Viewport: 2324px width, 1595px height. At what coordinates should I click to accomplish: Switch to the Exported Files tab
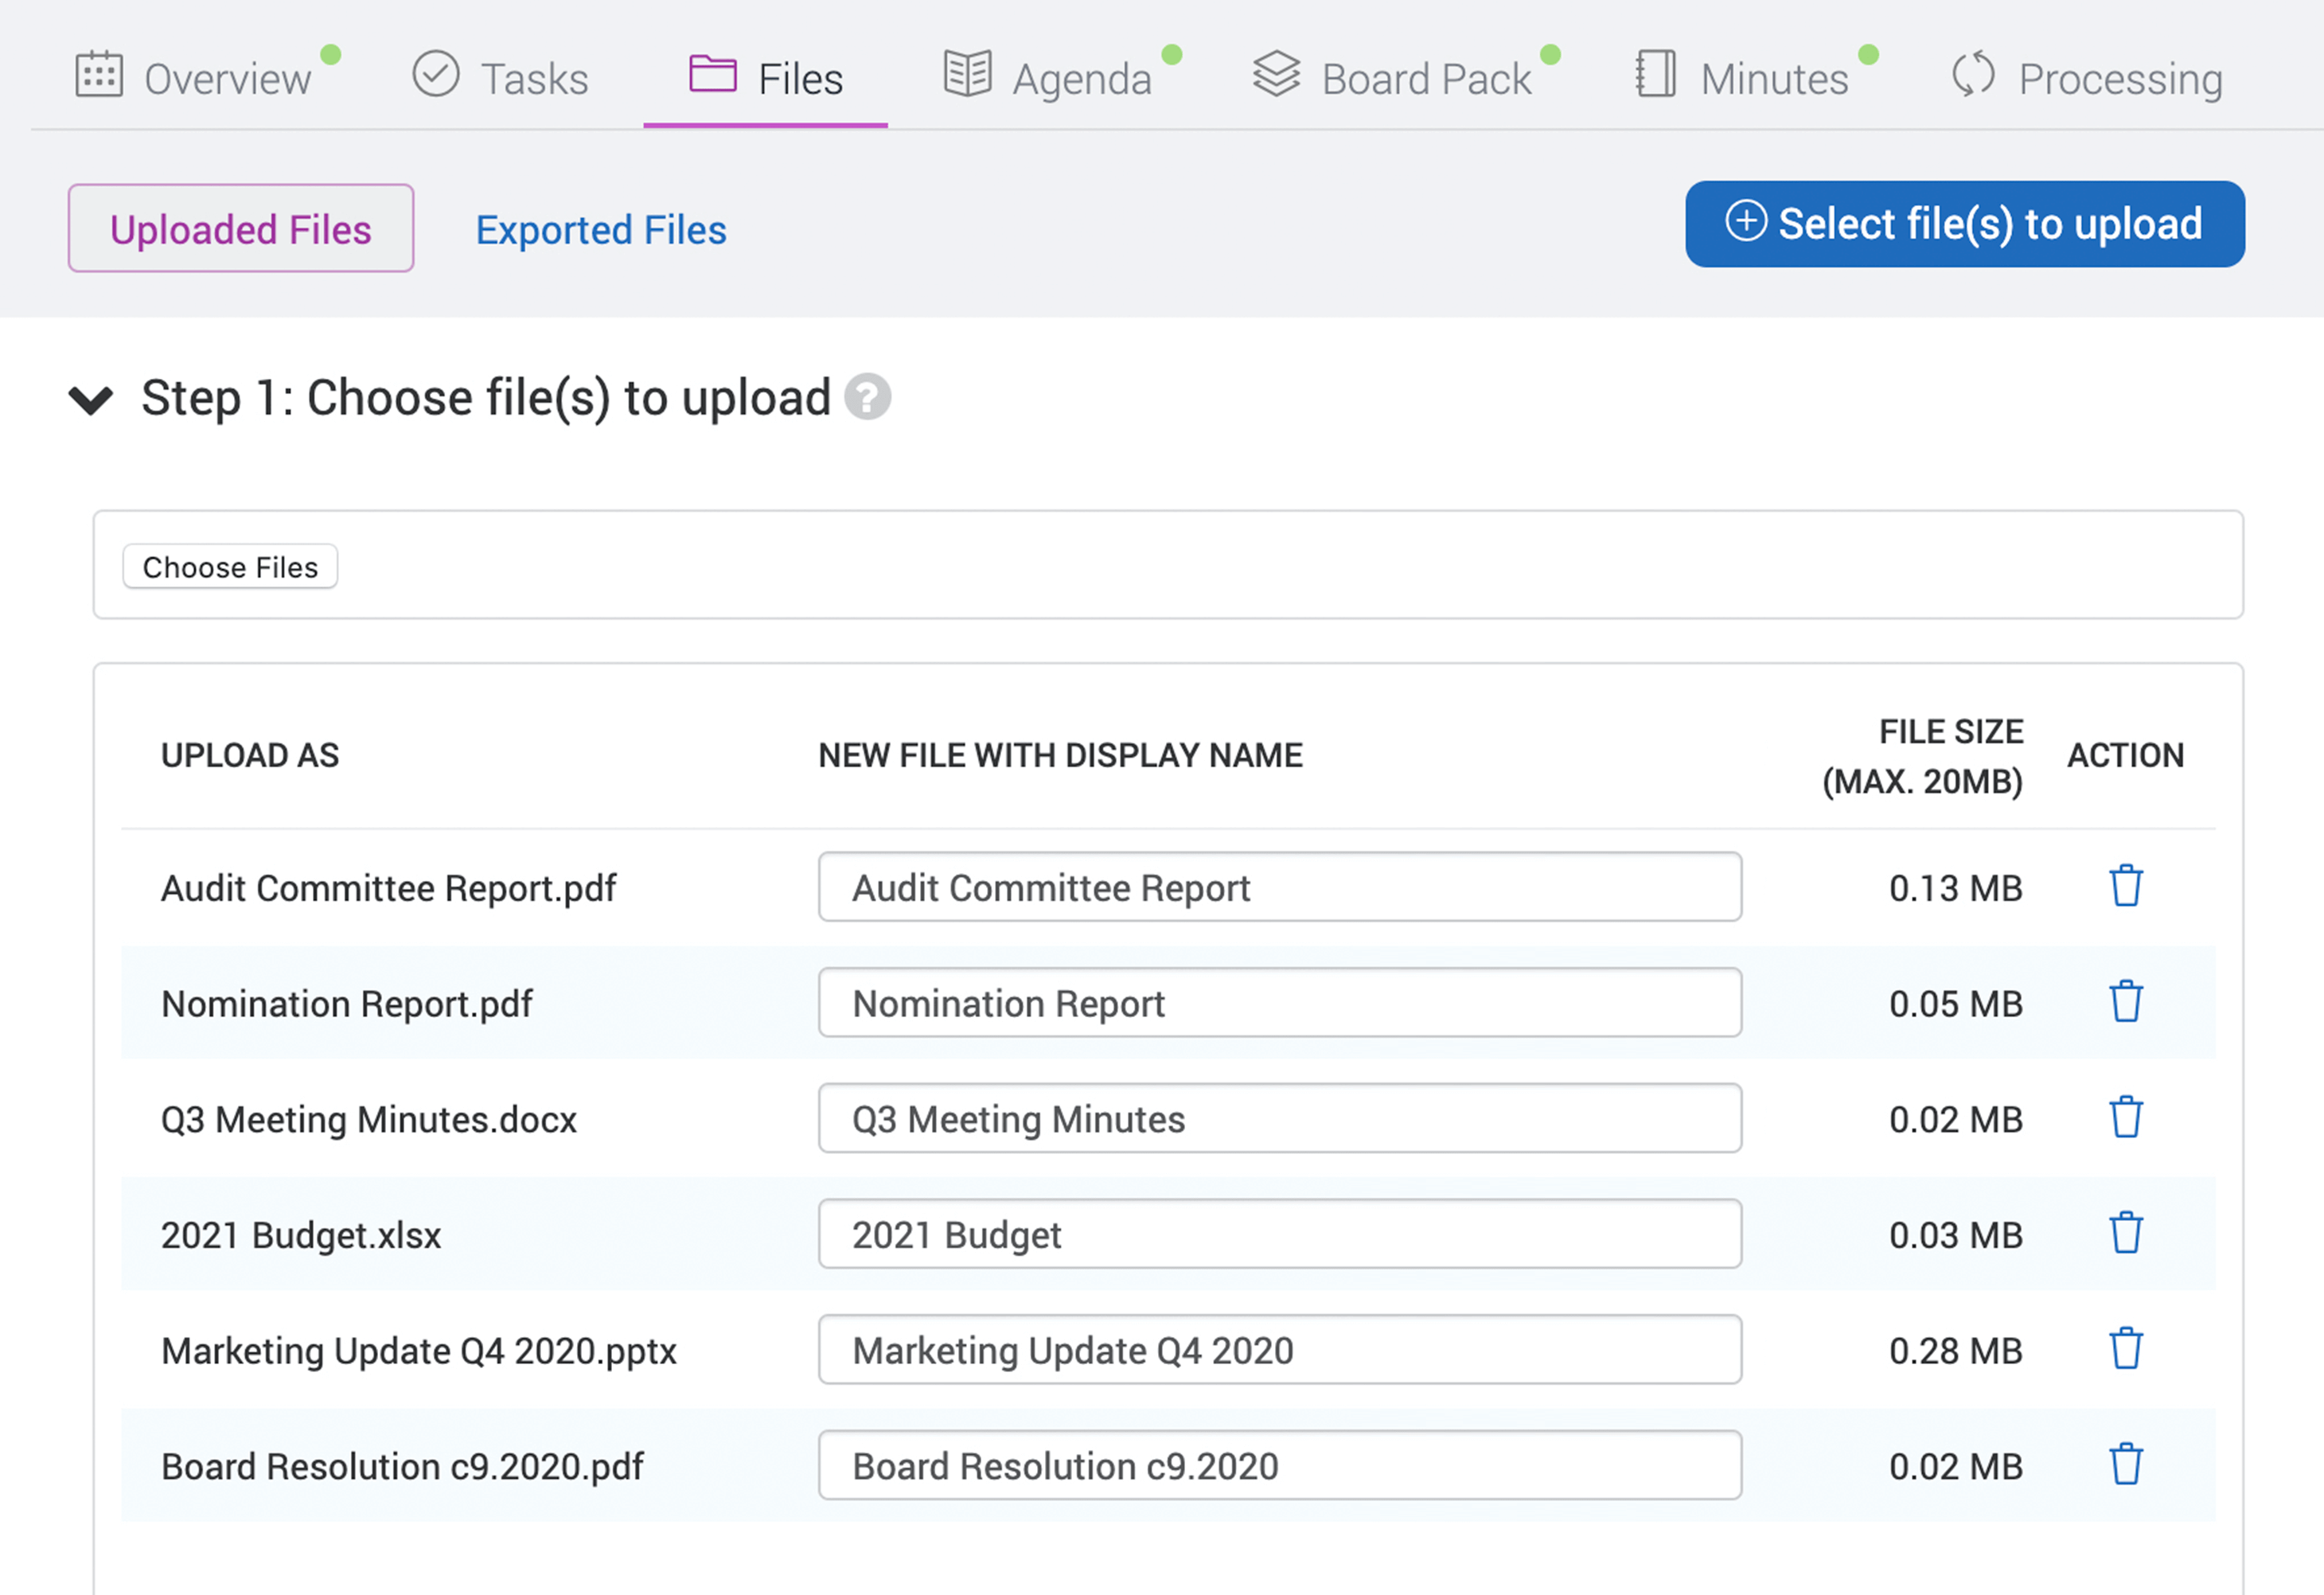(601, 229)
